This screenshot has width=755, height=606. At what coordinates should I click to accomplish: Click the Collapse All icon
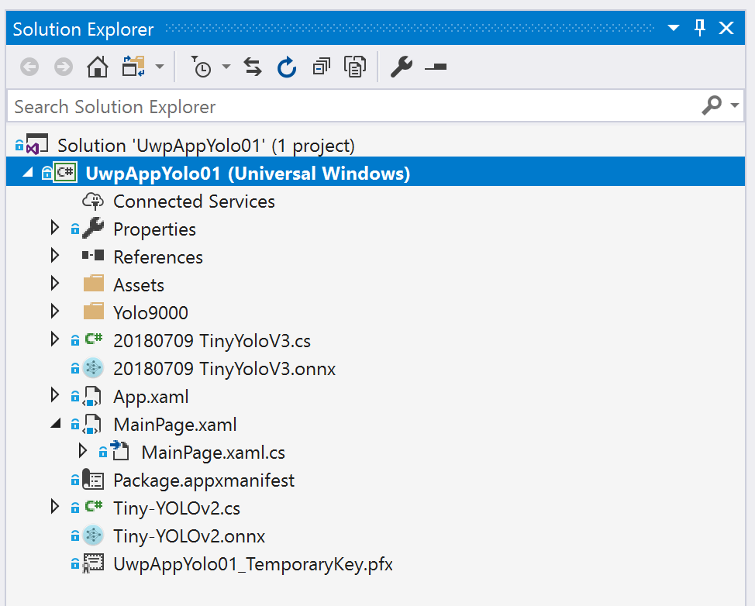(x=321, y=67)
